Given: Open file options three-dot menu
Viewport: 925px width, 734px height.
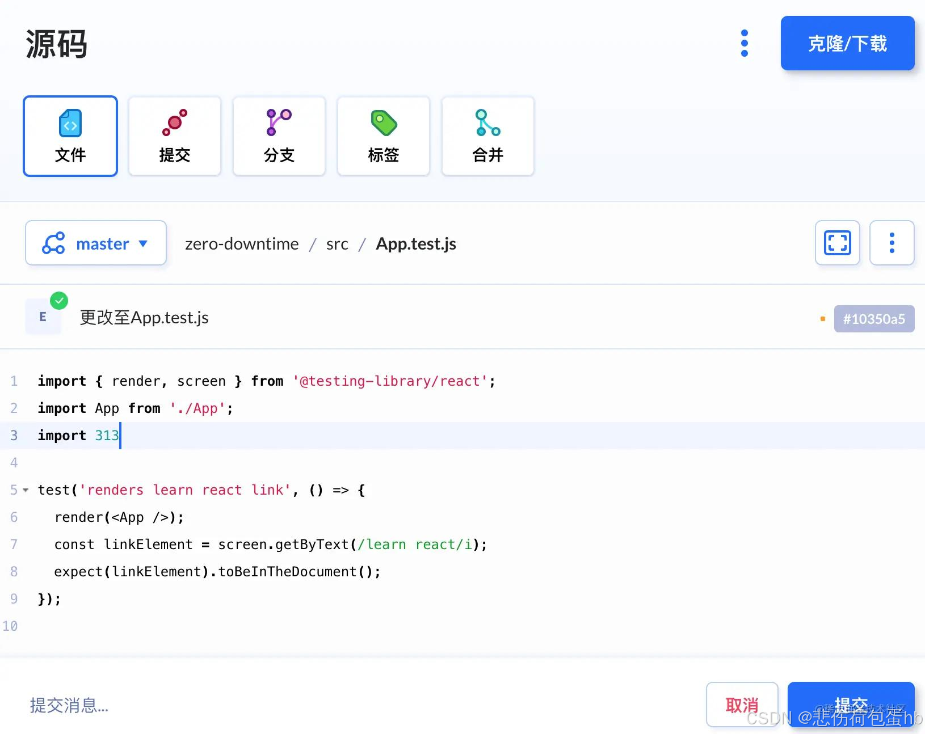Looking at the screenshot, I should 892,243.
